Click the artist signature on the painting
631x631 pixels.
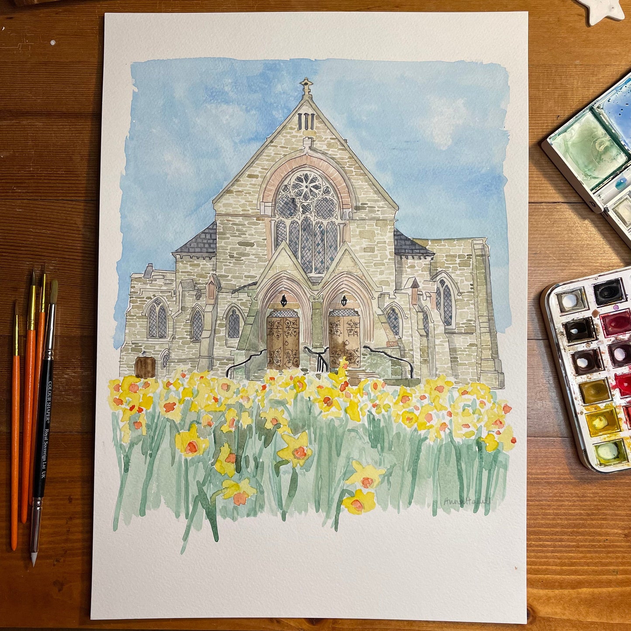click(x=465, y=501)
